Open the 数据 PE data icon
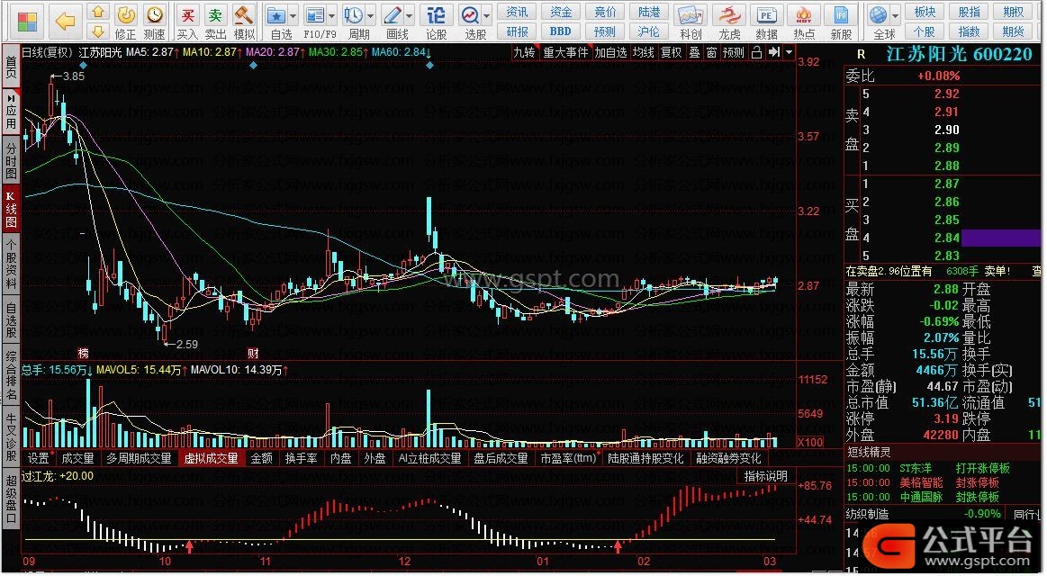Image resolution: width=1047 pixels, height=576 pixels. [766, 22]
